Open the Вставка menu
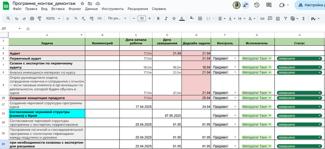 point(58,9)
